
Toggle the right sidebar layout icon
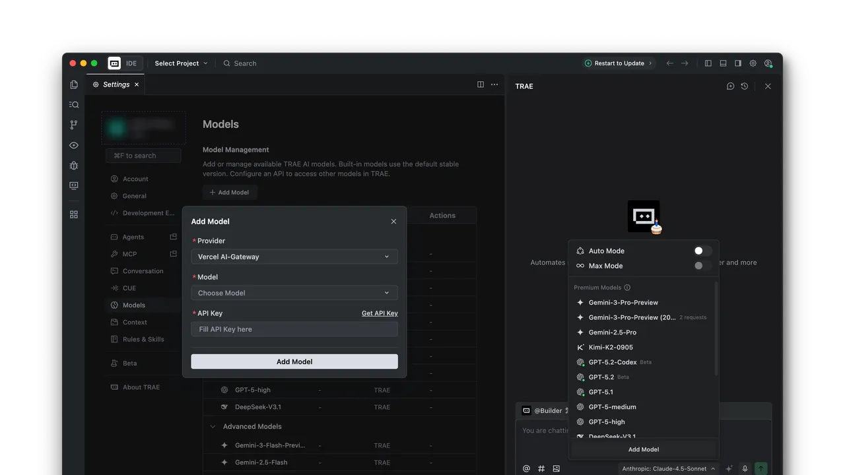pyautogui.click(x=738, y=63)
